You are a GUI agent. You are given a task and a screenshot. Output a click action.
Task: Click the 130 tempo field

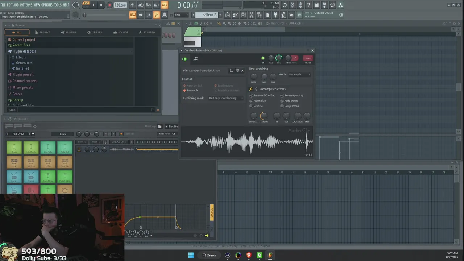tap(120, 5)
